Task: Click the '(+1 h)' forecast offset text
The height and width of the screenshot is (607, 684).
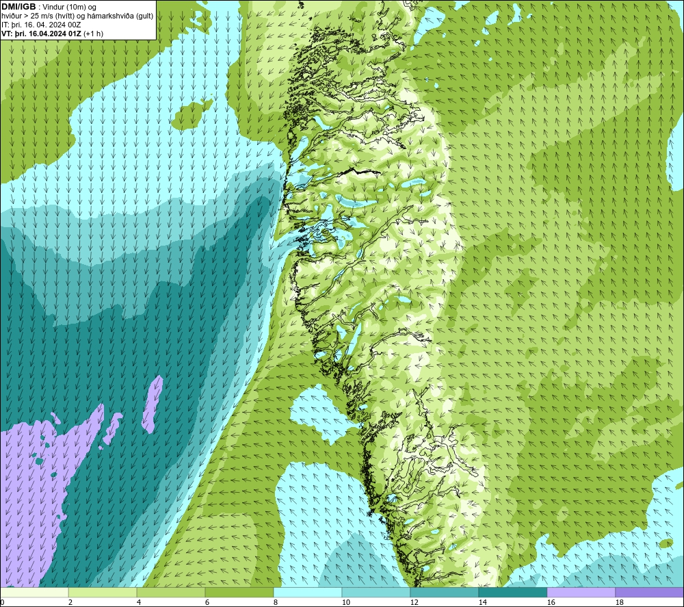Action: pyautogui.click(x=93, y=34)
